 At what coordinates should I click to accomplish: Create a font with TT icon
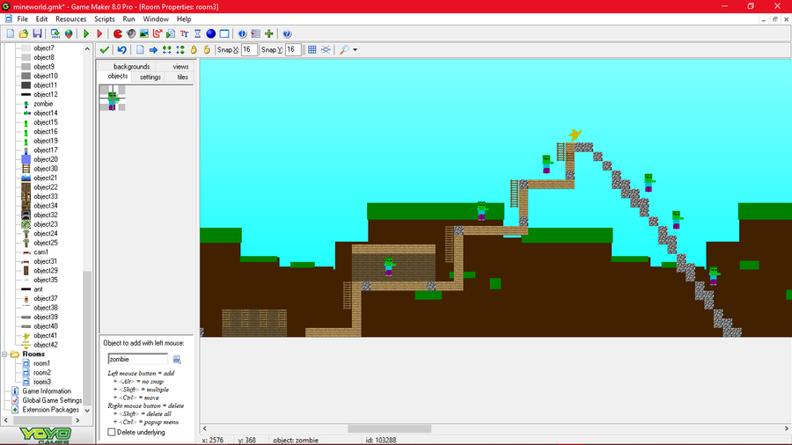(184, 33)
